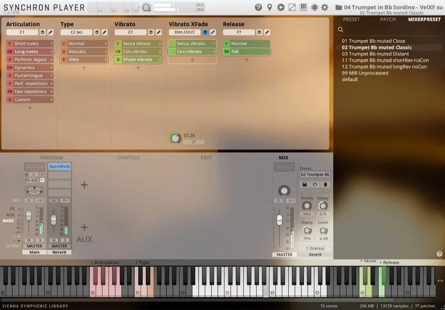Toggle the power button on the Main channel
The height and width of the screenshot is (310, 445).
(x=27, y=174)
